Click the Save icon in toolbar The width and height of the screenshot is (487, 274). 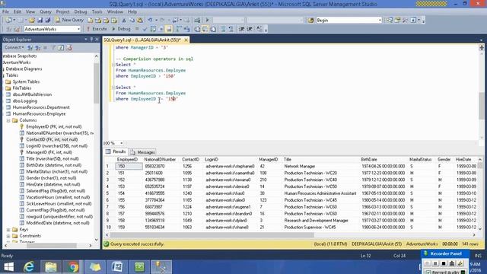pos(40,21)
